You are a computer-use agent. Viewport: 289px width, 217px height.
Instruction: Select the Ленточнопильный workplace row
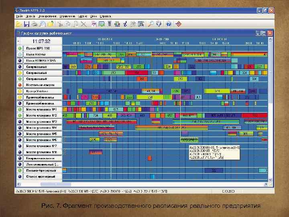click(43, 164)
